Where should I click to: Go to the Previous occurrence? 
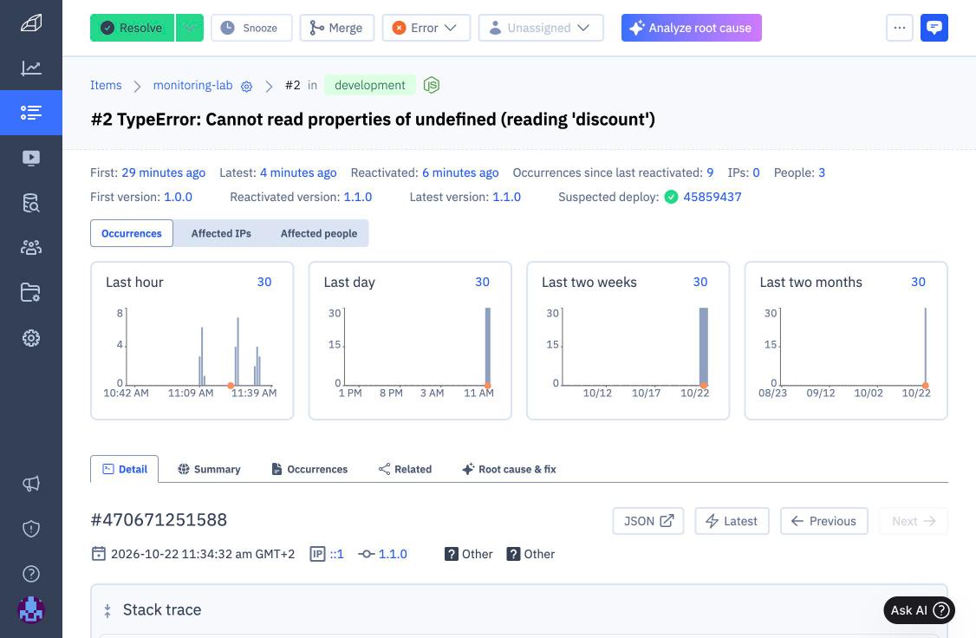[823, 521]
